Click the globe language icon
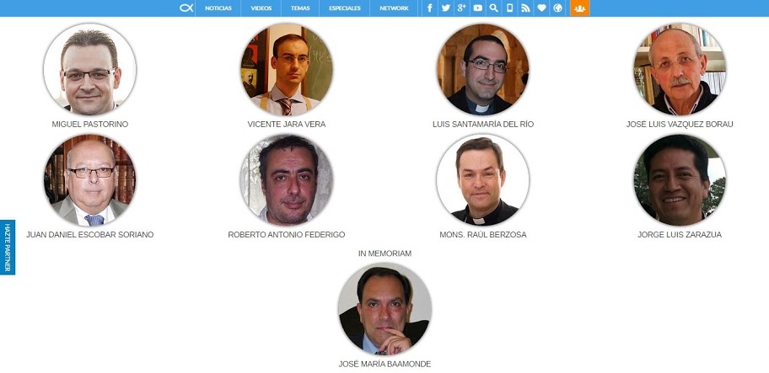The width and height of the screenshot is (769, 373). pyautogui.click(x=557, y=8)
